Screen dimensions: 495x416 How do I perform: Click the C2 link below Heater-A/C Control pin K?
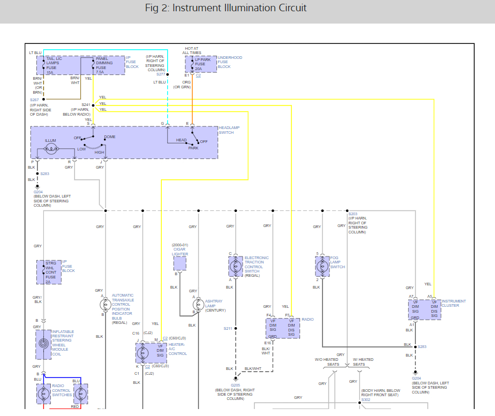[147, 367]
